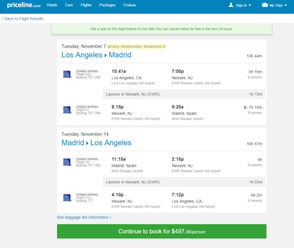Open See baggage fee information link
Screen dimensions: 294x248
tap(84, 217)
